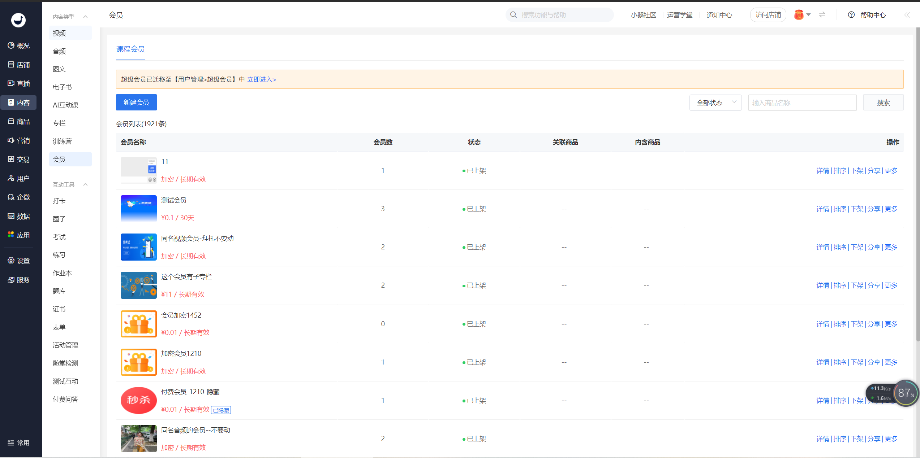This screenshot has width=920, height=458.
Task: Switch to the 课程会员 tab
Action: point(130,49)
